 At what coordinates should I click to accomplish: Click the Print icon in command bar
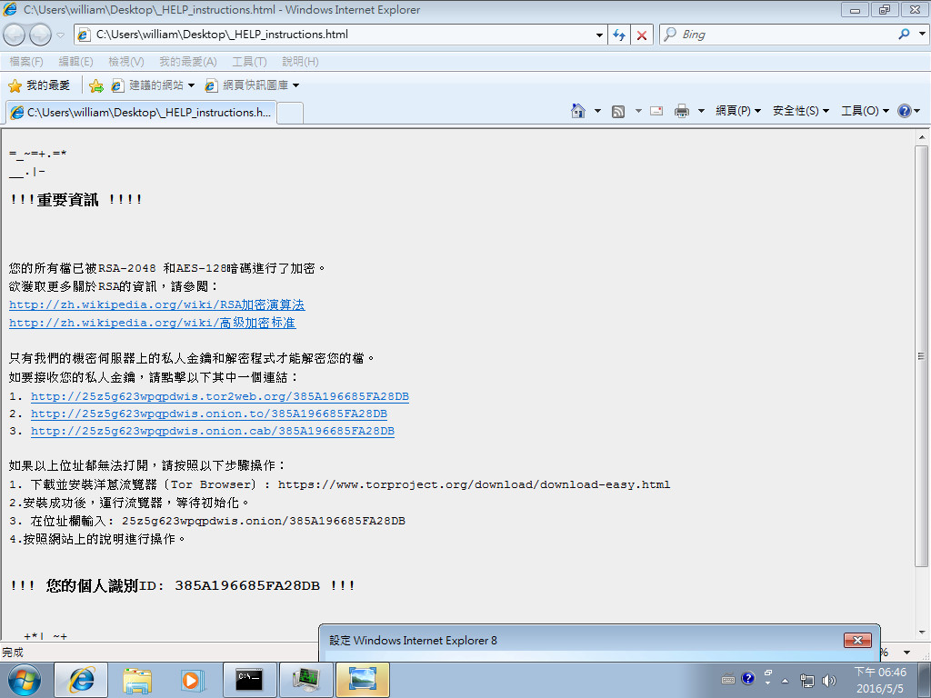pos(682,111)
